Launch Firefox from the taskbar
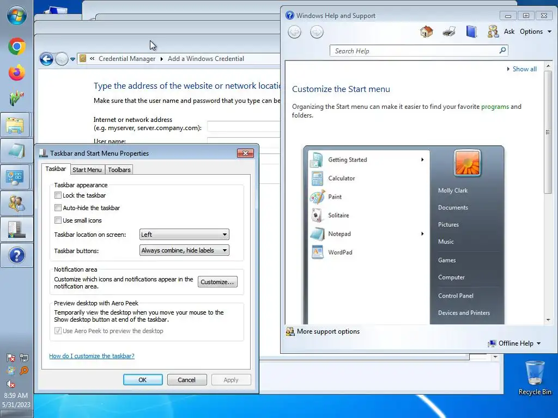Image resolution: width=558 pixels, height=418 pixels. click(17, 72)
